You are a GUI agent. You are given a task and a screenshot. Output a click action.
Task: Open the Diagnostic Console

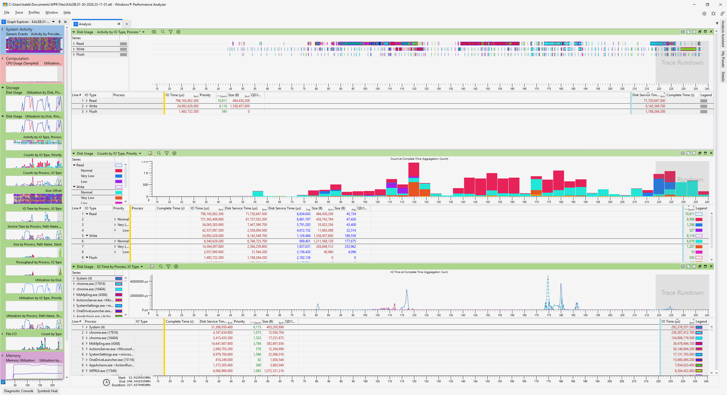pos(19,391)
